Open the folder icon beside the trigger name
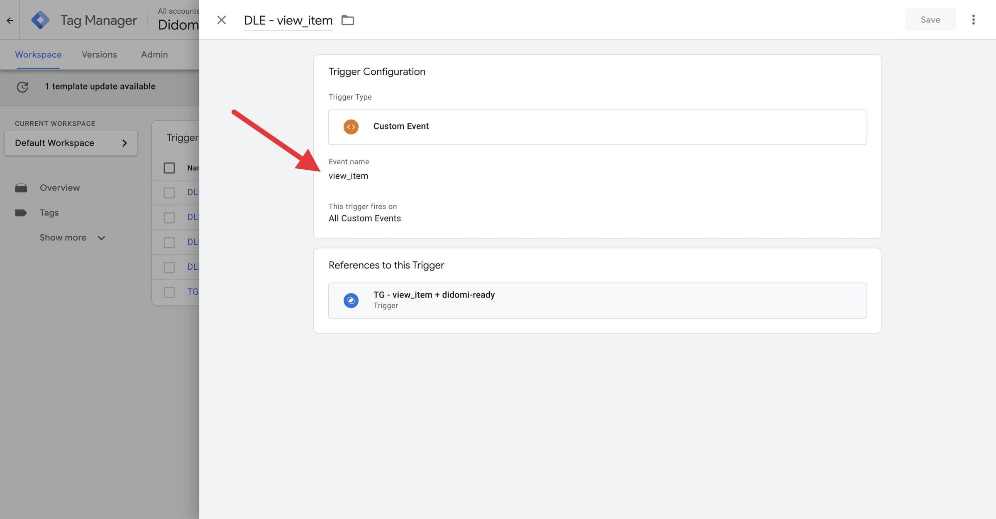996x519 pixels. 347,20
